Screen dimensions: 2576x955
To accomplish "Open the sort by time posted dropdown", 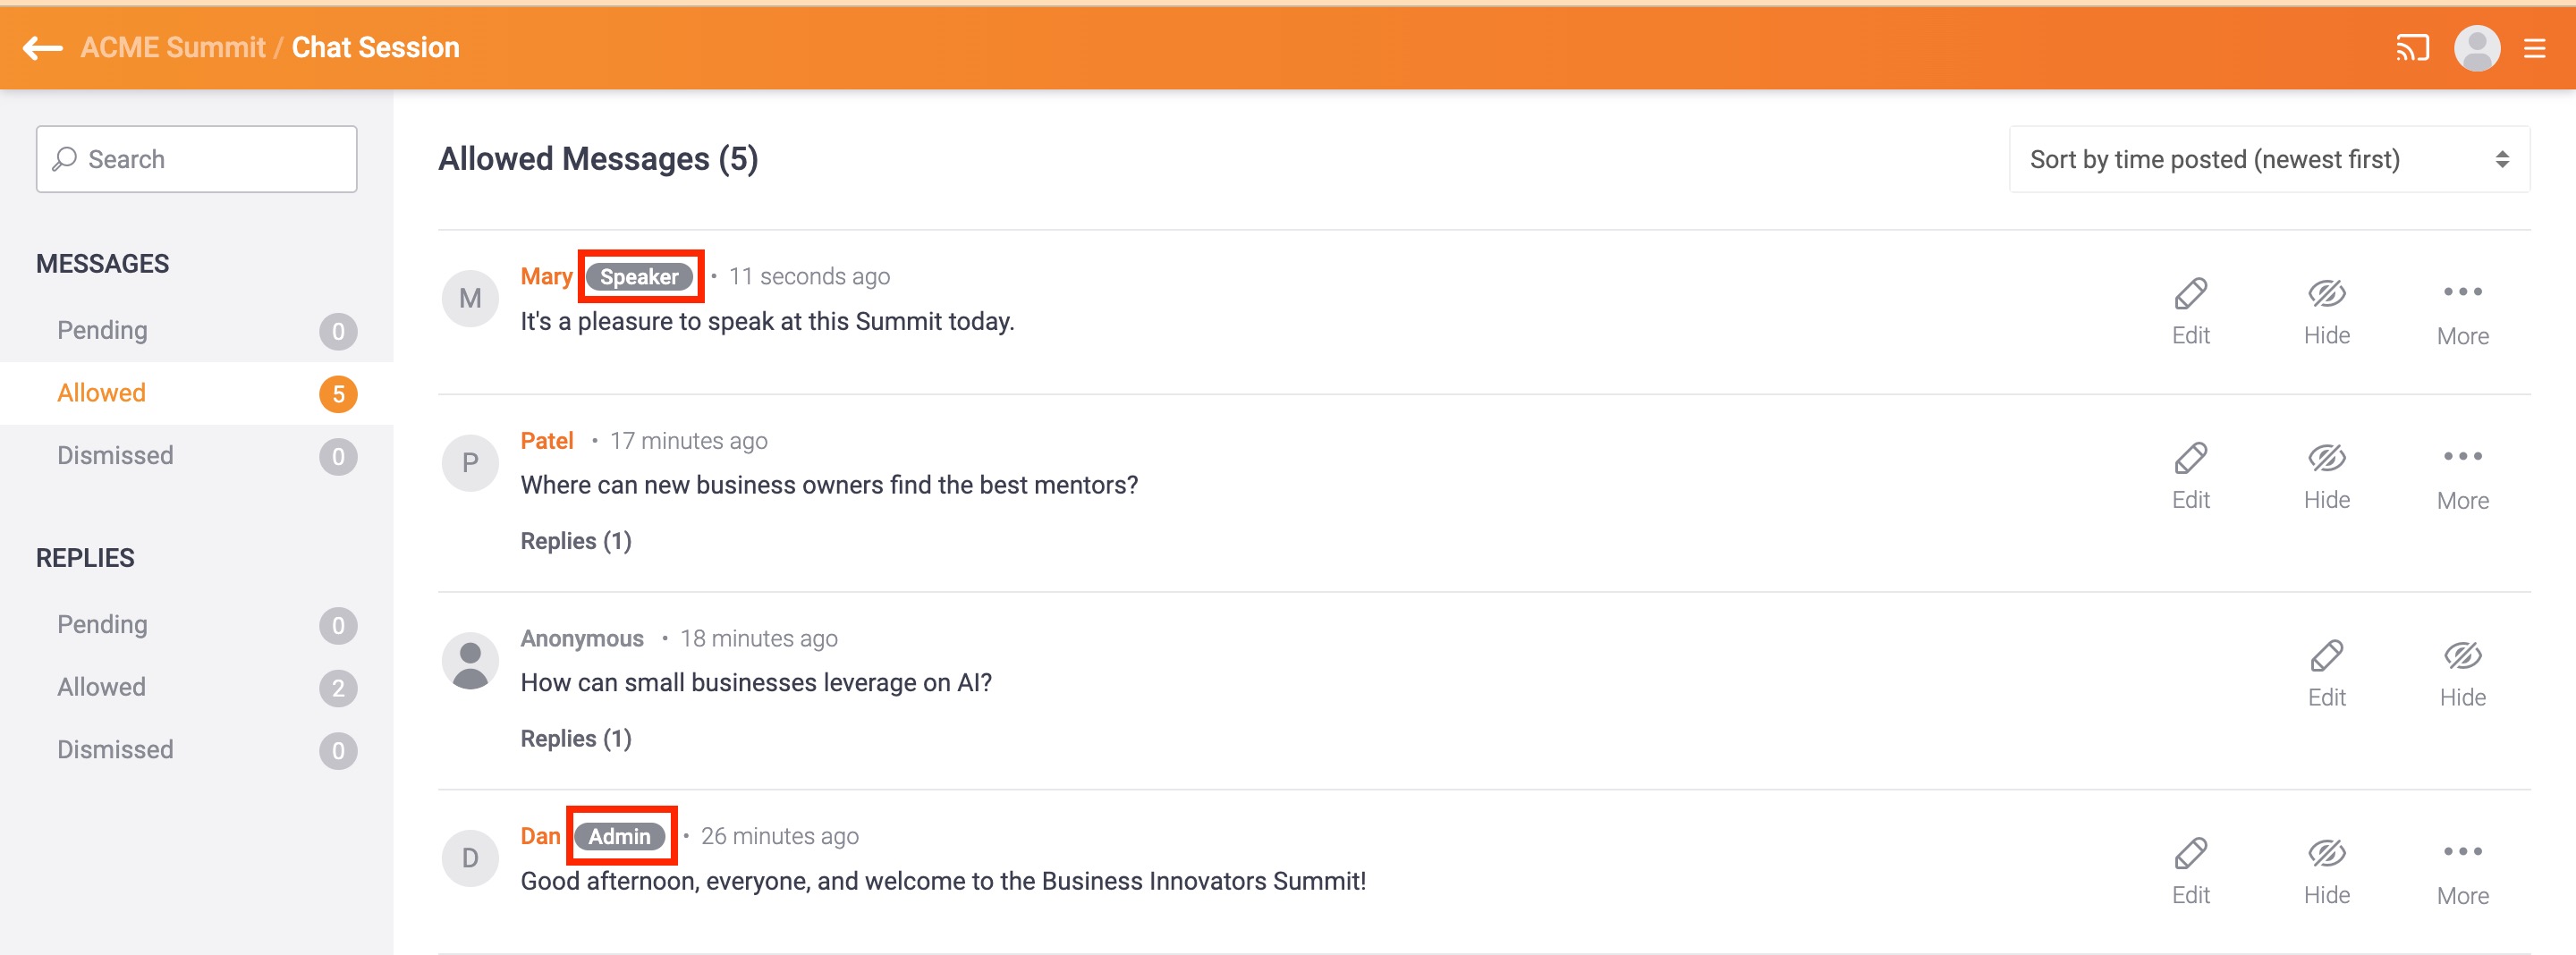I will (x=2268, y=159).
